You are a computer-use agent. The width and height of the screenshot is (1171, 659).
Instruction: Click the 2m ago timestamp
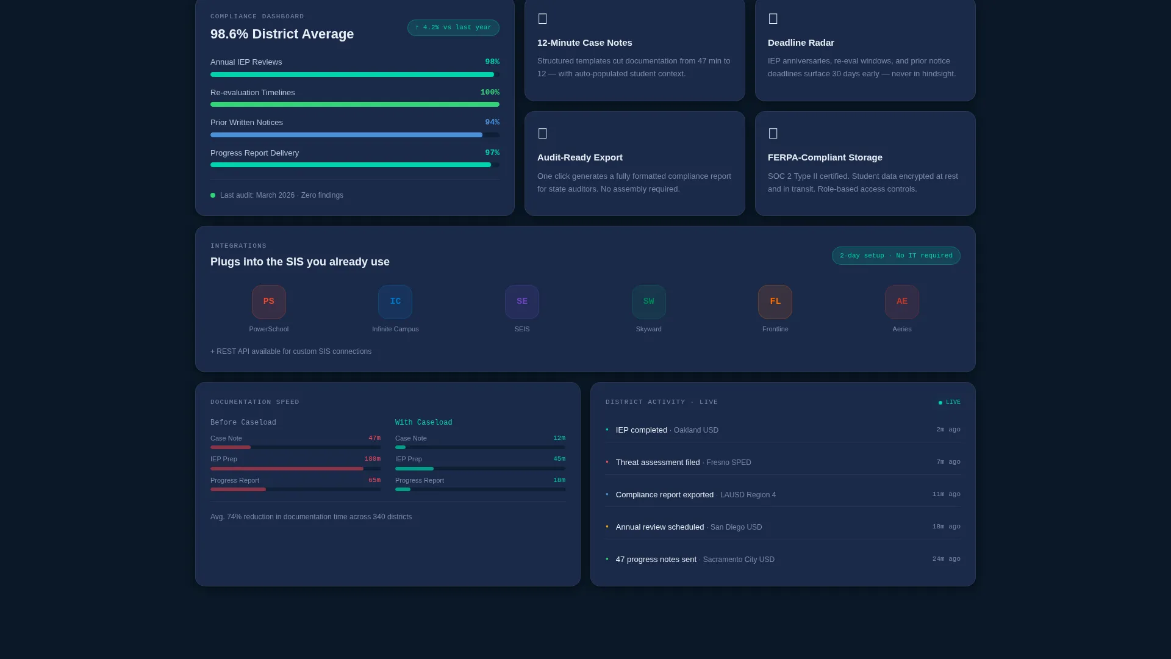[948, 430]
